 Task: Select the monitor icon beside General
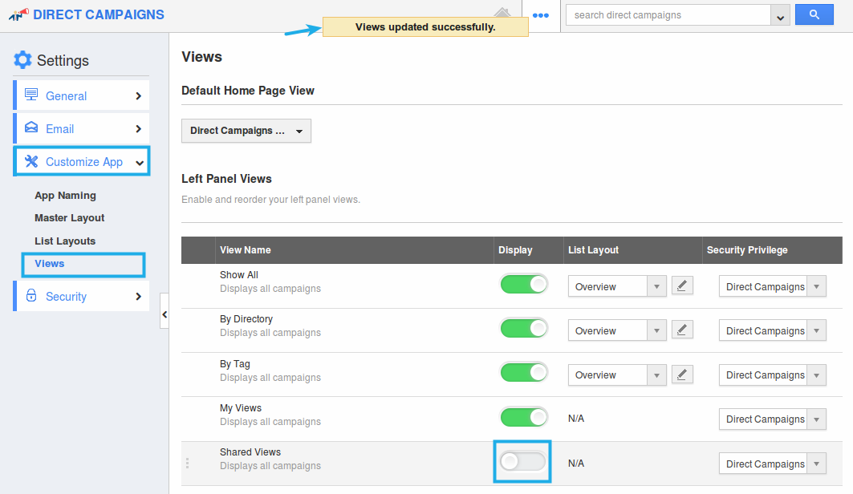click(31, 95)
